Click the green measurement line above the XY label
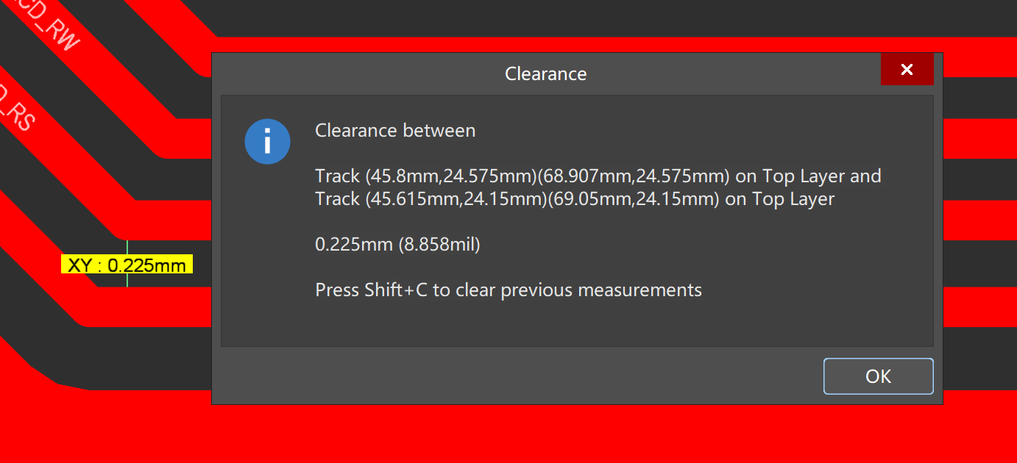This screenshot has height=463, width=1017. (127, 246)
